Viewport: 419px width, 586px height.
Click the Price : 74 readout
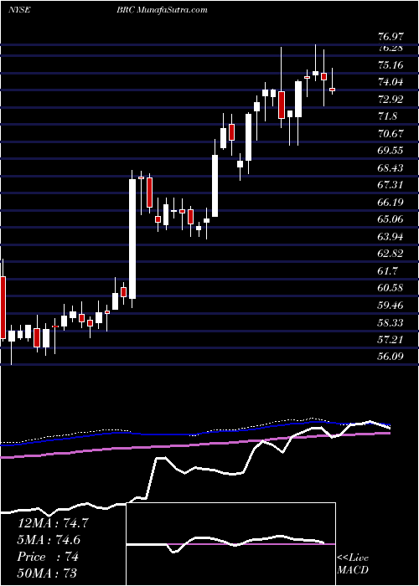[x=48, y=557]
